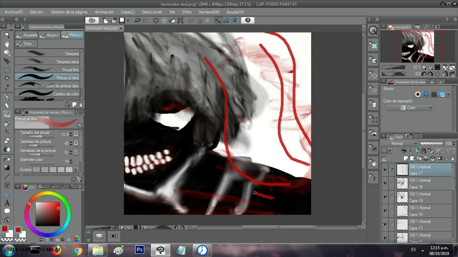Select the Pincel fino brush
Screen dimensions: 458x257
pos(47,70)
